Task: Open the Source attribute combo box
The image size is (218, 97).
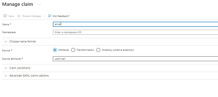Action: coord(135,59)
